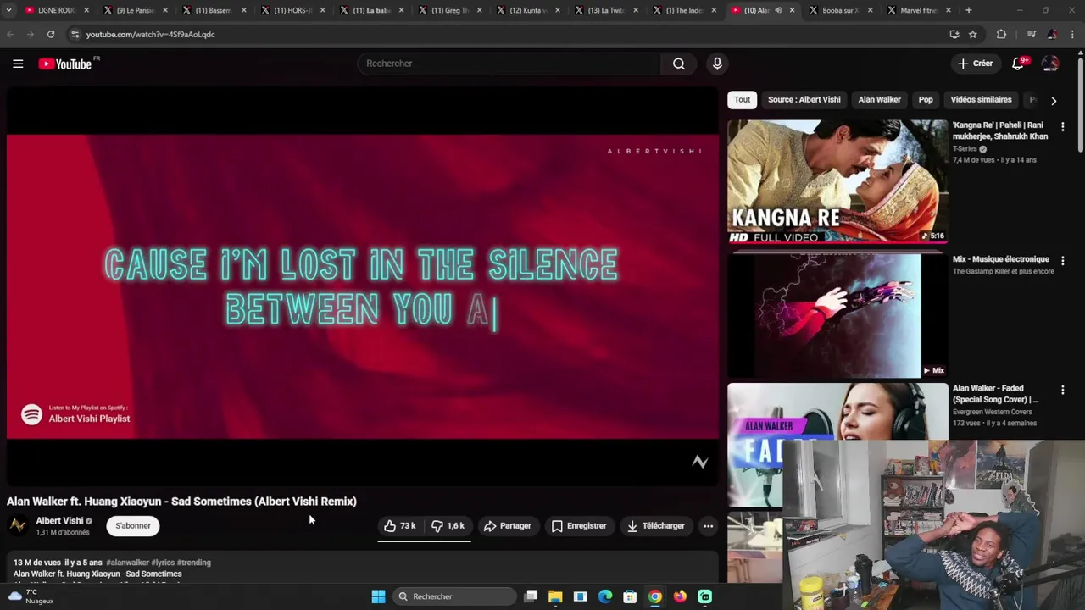Open options for Kangna Re video

coord(1062,126)
